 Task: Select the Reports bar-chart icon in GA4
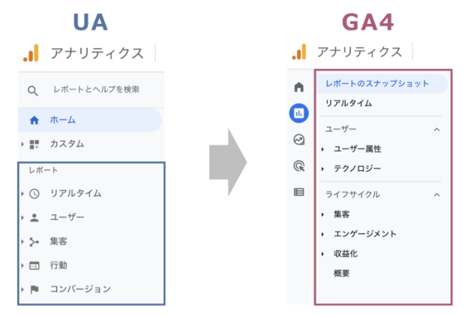coord(298,113)
